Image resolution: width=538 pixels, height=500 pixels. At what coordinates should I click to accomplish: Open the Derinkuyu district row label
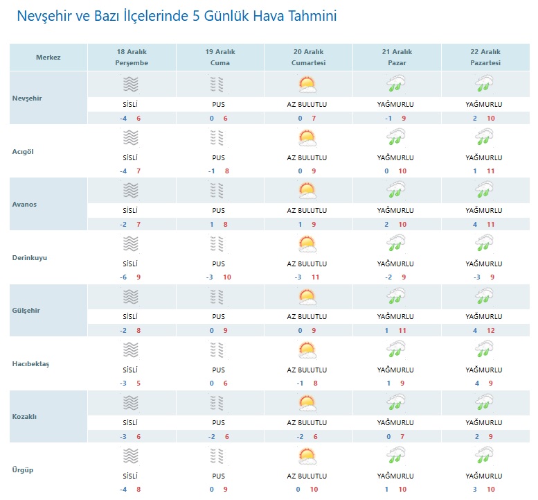29,257
